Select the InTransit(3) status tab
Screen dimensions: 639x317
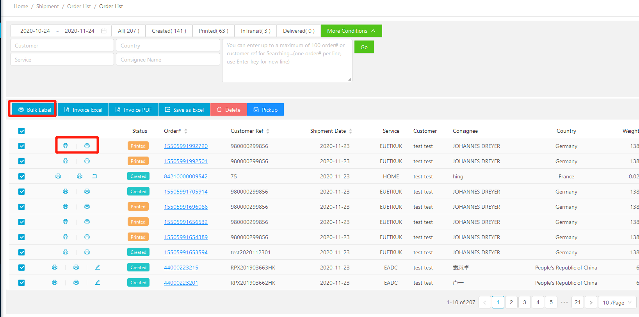256,31
